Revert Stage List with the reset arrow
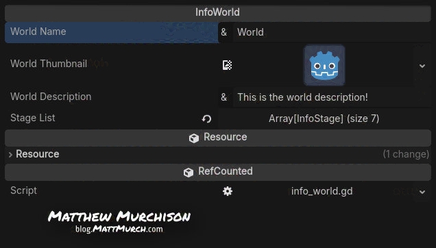The height and width of the screenshot is (248, 436). [x=206, y=119]
